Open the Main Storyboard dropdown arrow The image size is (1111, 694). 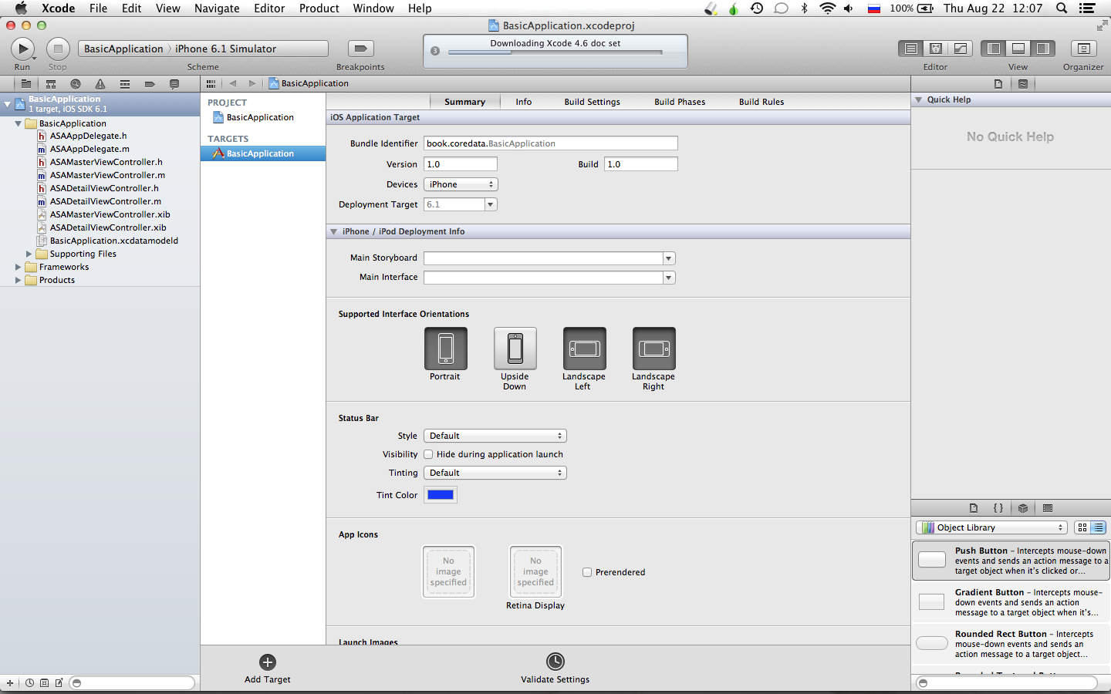click(669, 258)
